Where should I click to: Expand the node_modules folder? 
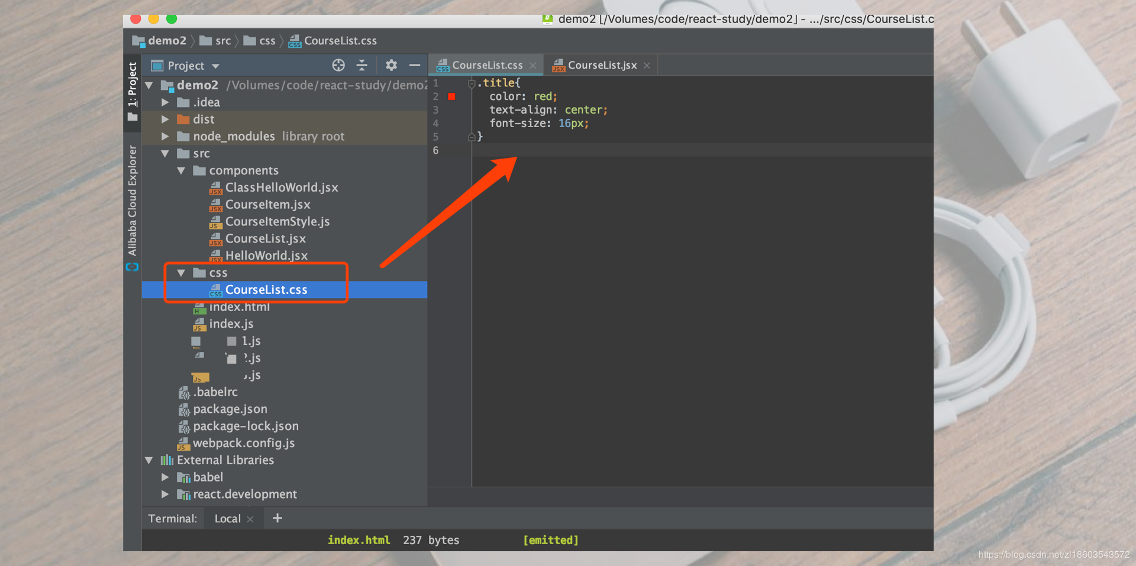(165, 137)
